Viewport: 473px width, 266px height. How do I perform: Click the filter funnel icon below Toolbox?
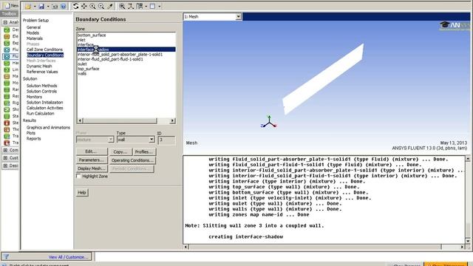tap(6, 257)
